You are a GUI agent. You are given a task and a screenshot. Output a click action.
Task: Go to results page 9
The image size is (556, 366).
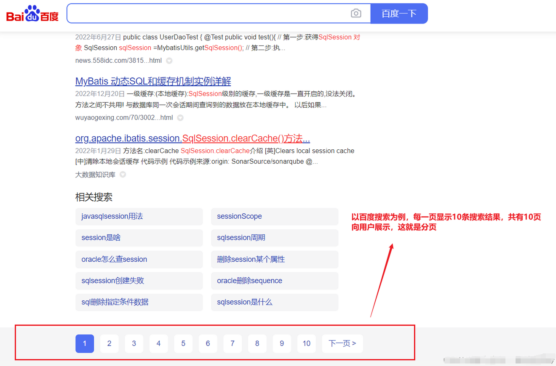[282, 344]
